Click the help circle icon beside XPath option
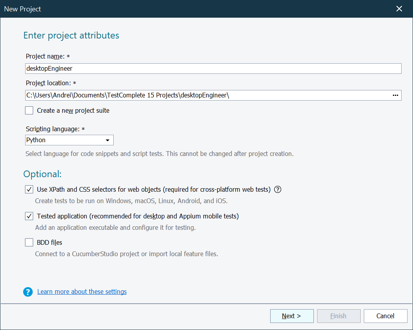413x330 pixels. click(278, 189)
